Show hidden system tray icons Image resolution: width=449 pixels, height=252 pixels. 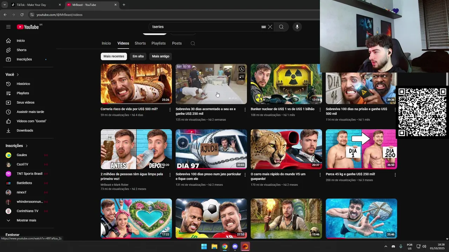coord(386,246)
